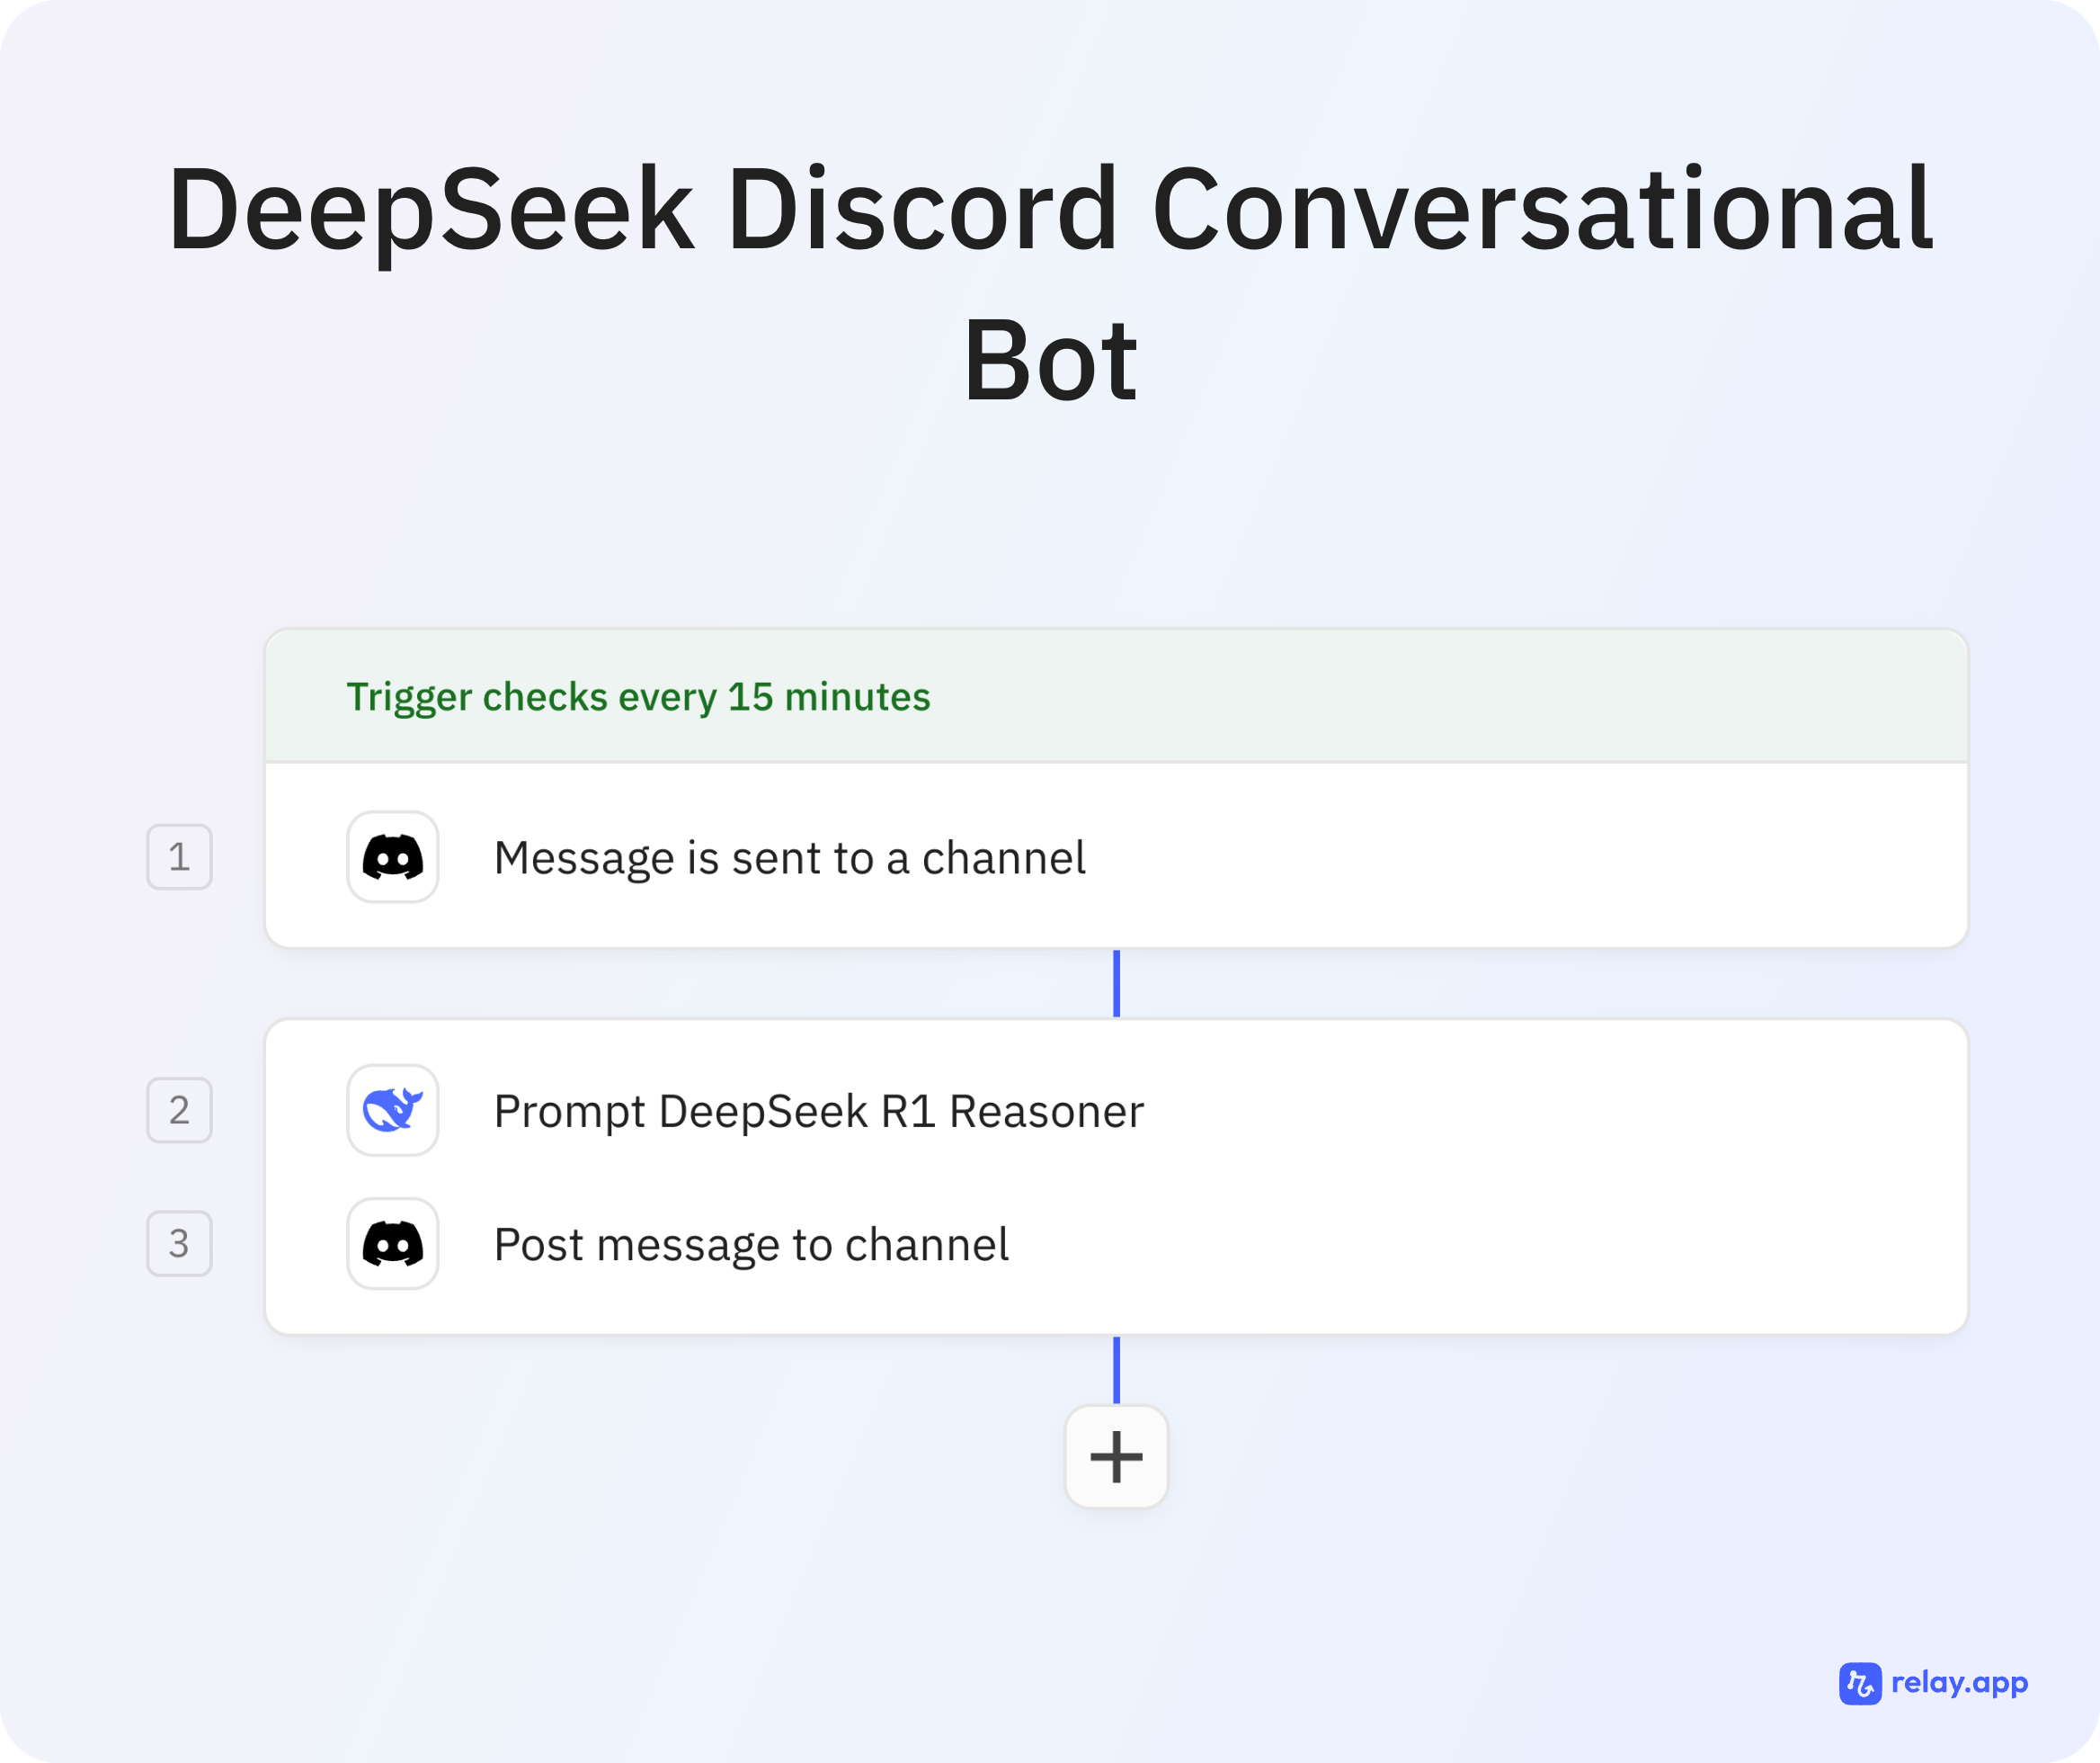Click the Discord icon beside Post message
The height and width of the screenshot is (1763, 2100).
click(x=392, y=1244)
